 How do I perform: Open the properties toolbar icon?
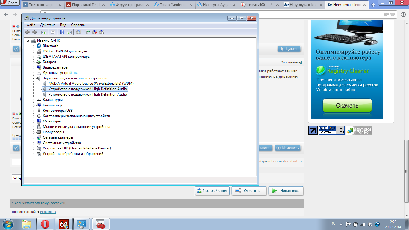tap(53, 32)
